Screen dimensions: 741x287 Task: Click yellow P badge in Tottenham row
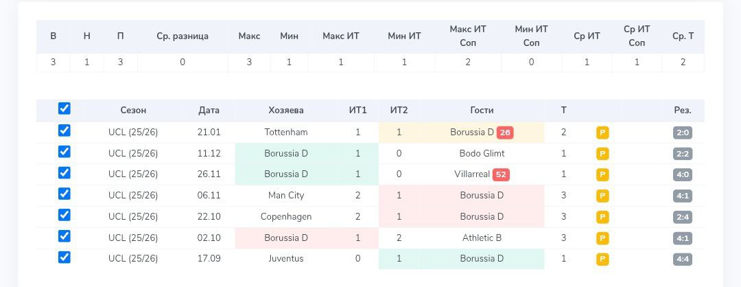pyautogui.click(x=602, y=133)
